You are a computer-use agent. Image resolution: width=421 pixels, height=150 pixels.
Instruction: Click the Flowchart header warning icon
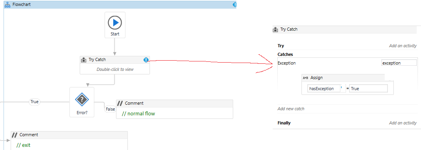tap(235, 5)
